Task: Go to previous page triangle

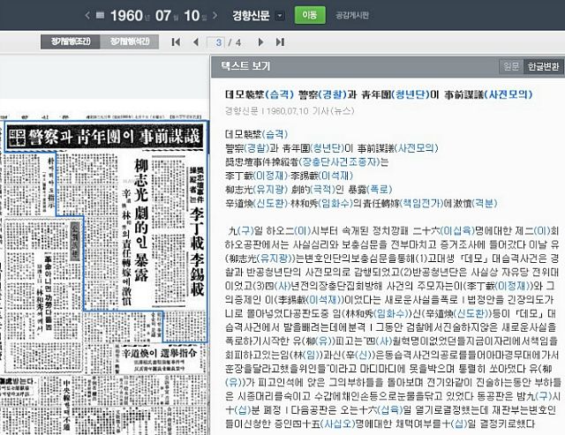Action: tap(196, 42)
